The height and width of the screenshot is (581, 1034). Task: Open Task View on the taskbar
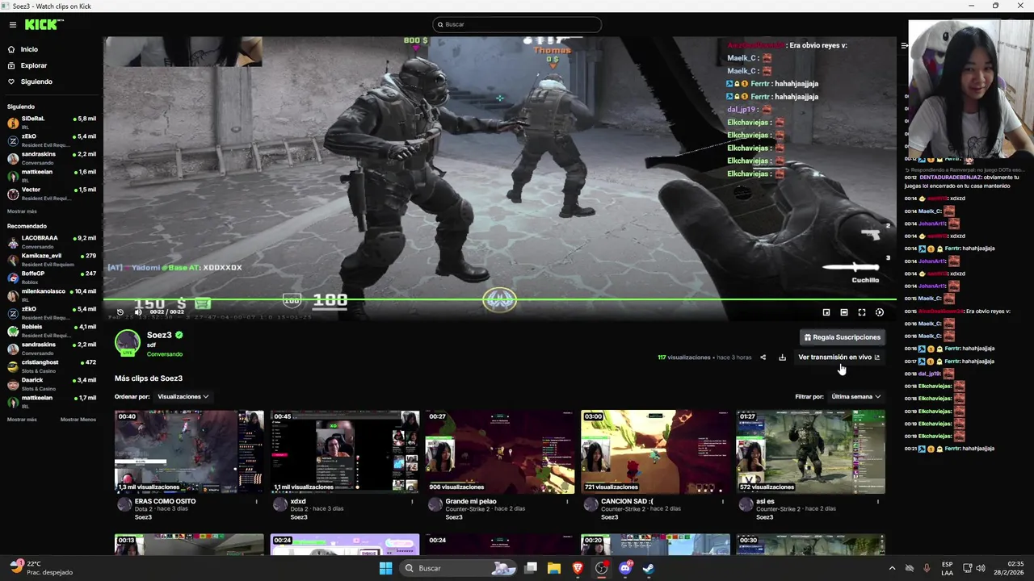(x=531, y=568)
